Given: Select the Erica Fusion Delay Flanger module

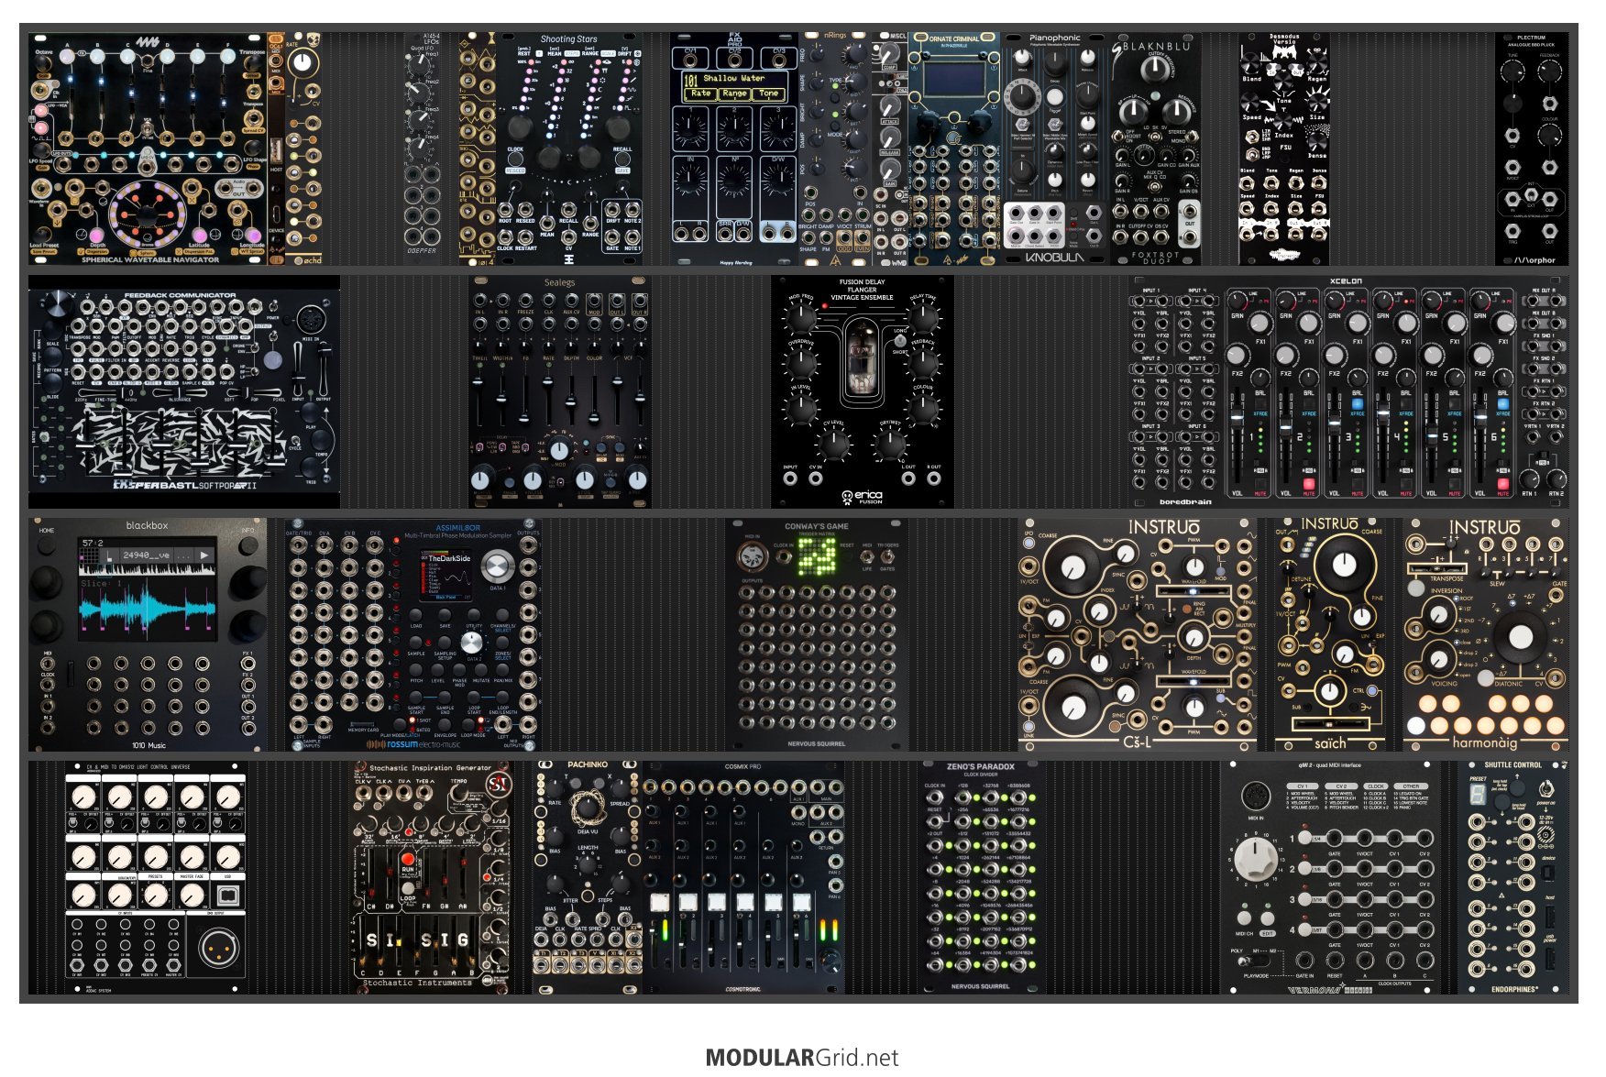Looking at the screenshot, I should (862, 392).
